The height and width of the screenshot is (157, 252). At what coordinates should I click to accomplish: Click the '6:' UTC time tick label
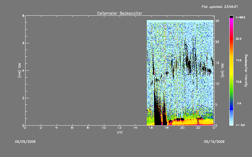tap(72, 128)
